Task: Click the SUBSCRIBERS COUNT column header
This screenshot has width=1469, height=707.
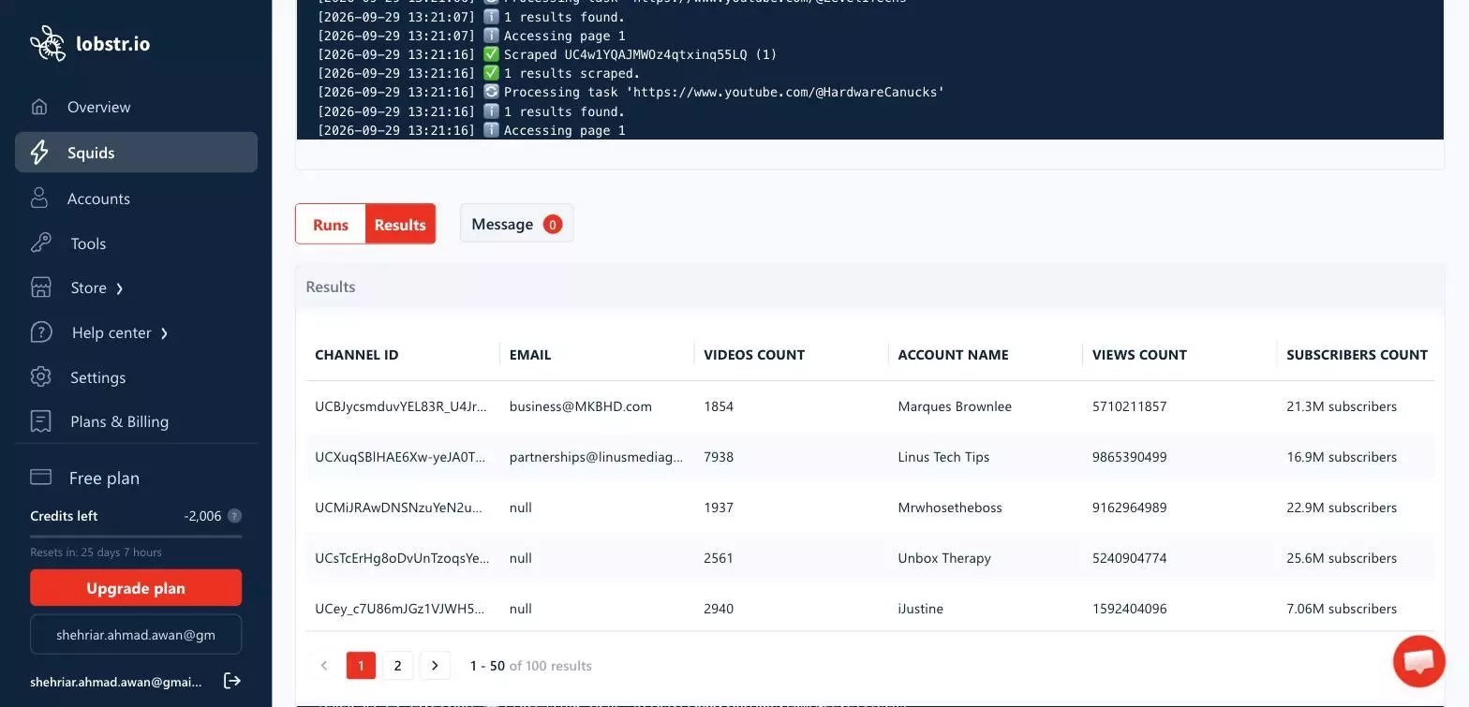Action: 1357,355
